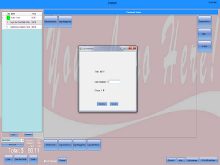Add Chatter Teeth from the bottom item buttons
This screenshot has width=220, height=165.
click(51, 145)
